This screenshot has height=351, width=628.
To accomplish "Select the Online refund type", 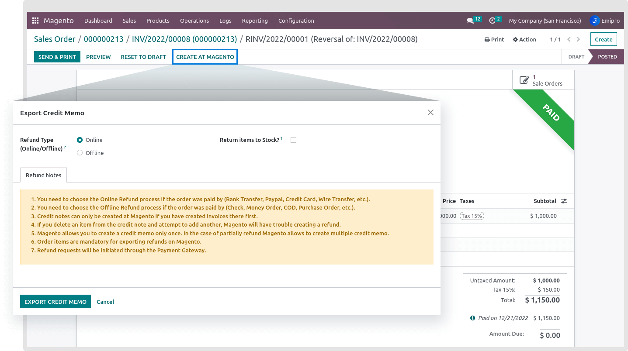I will click(x=80, y=140).
